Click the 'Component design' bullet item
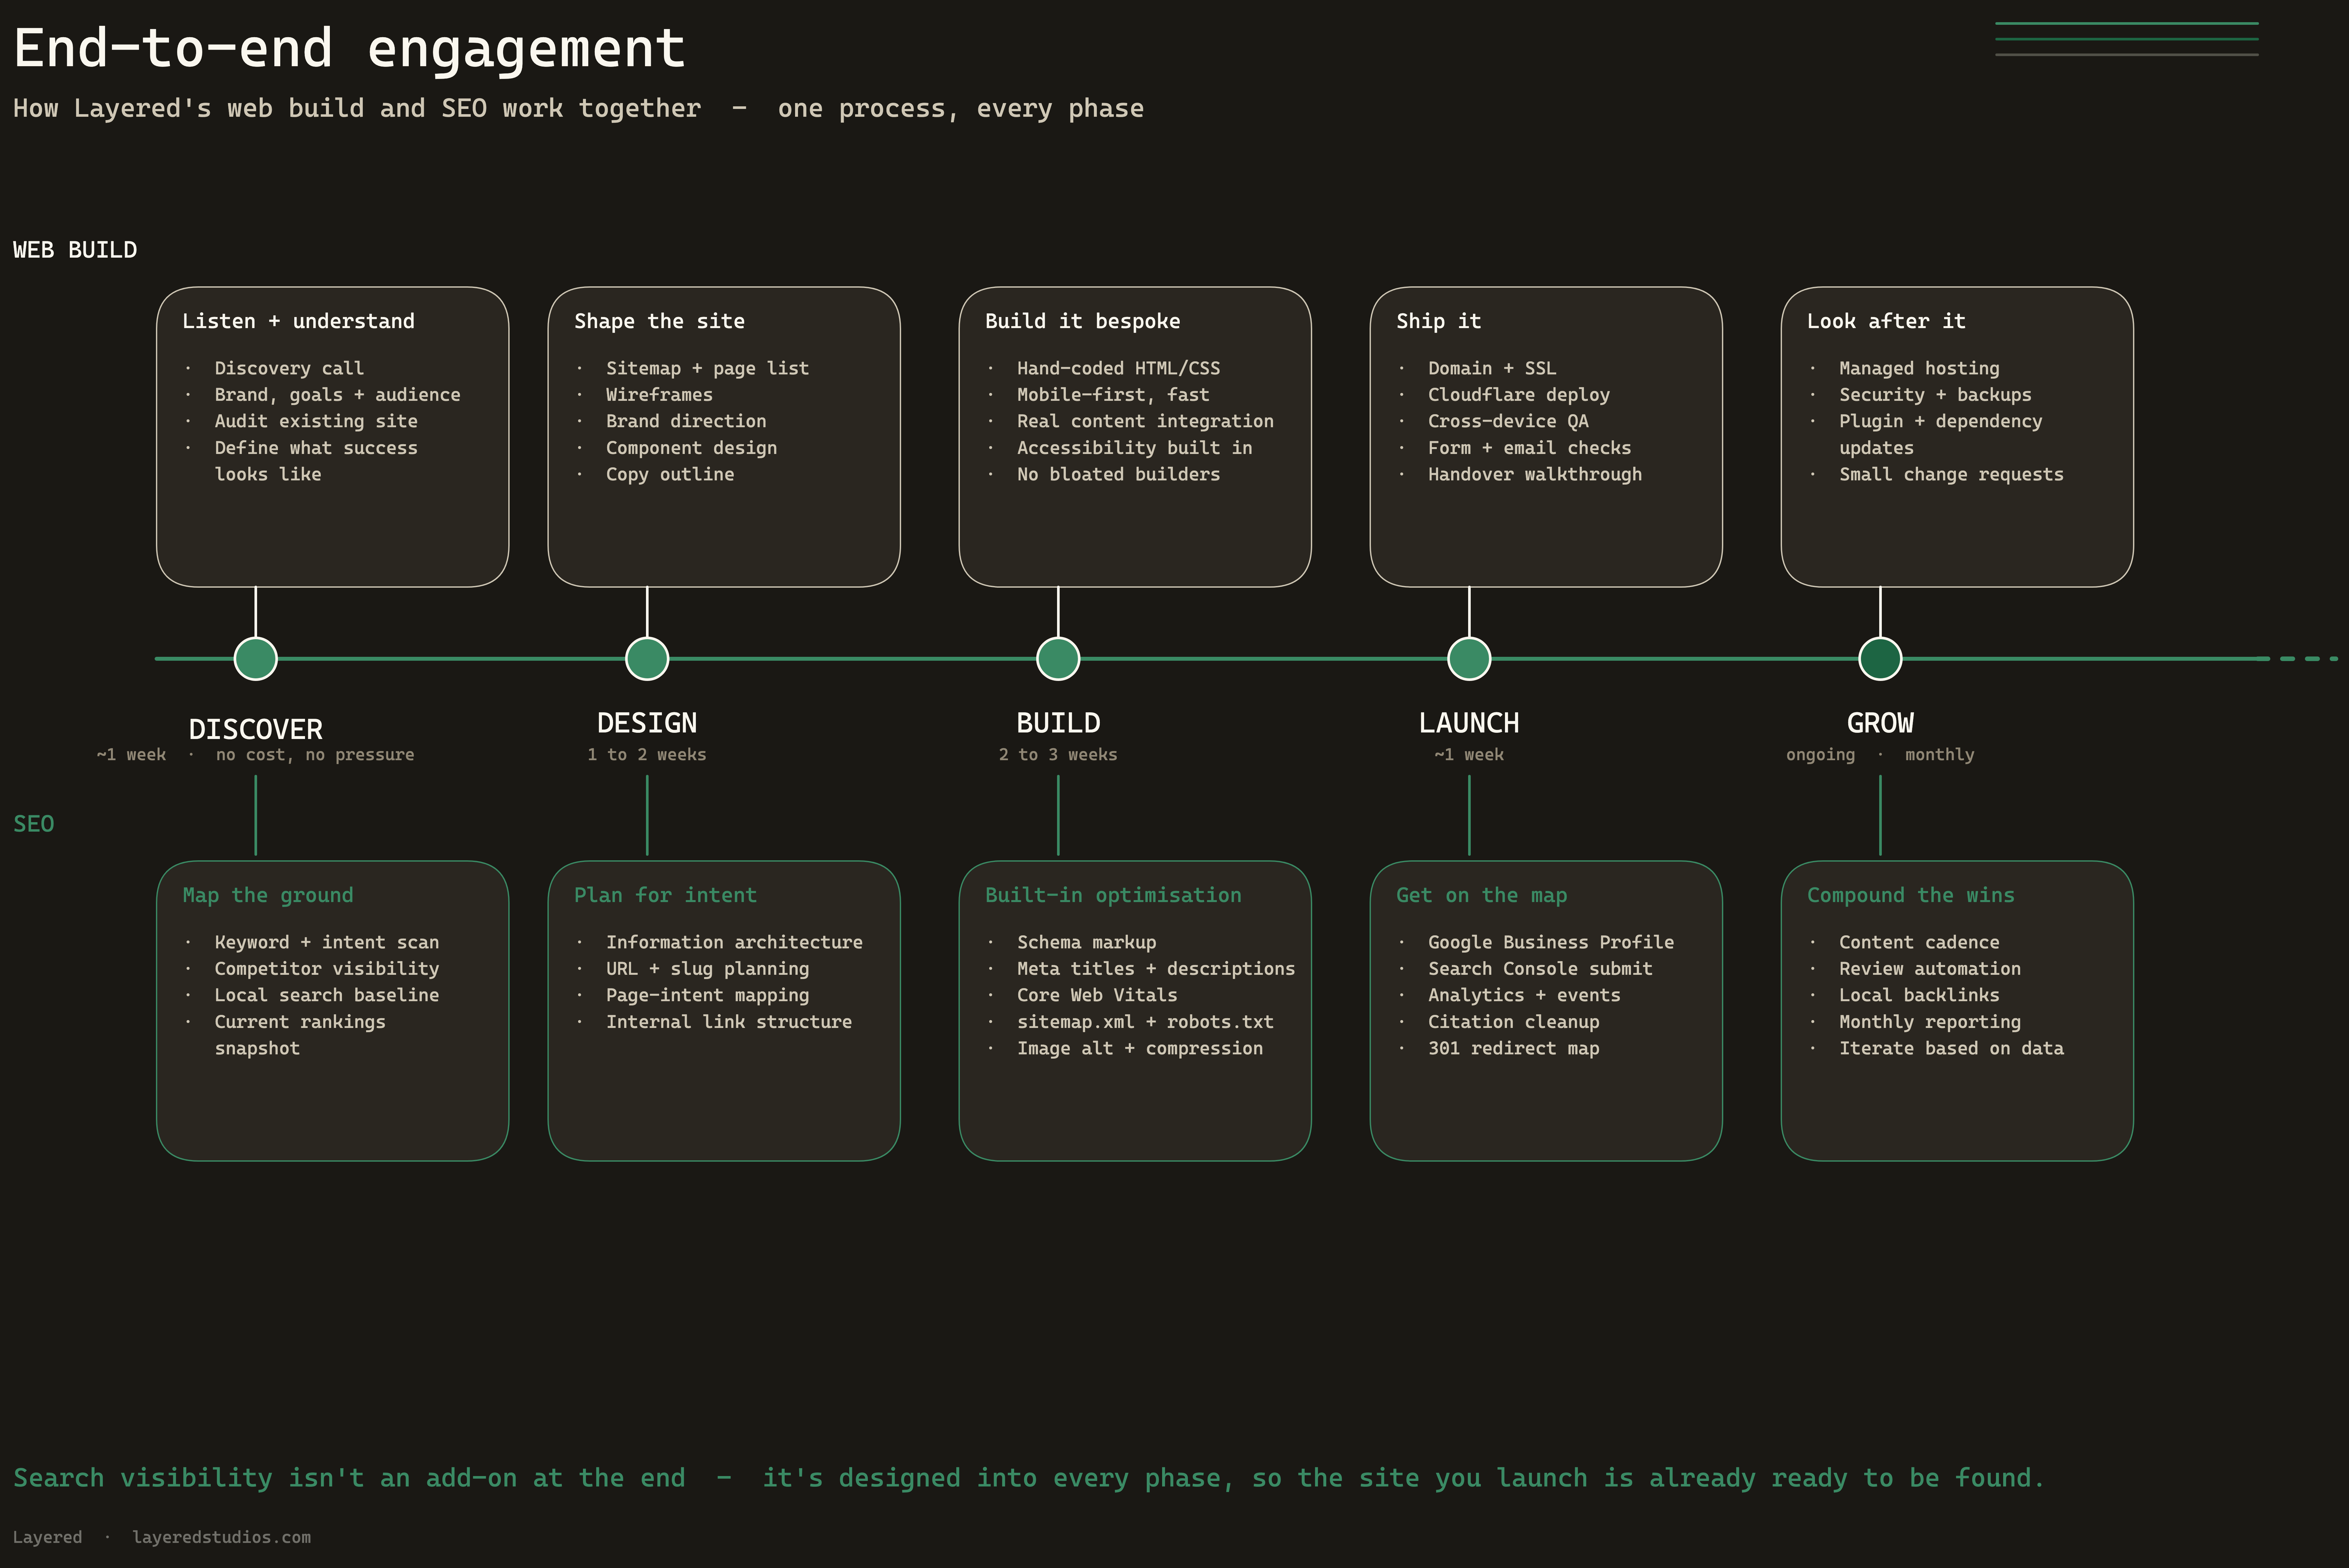 (691, 448)
